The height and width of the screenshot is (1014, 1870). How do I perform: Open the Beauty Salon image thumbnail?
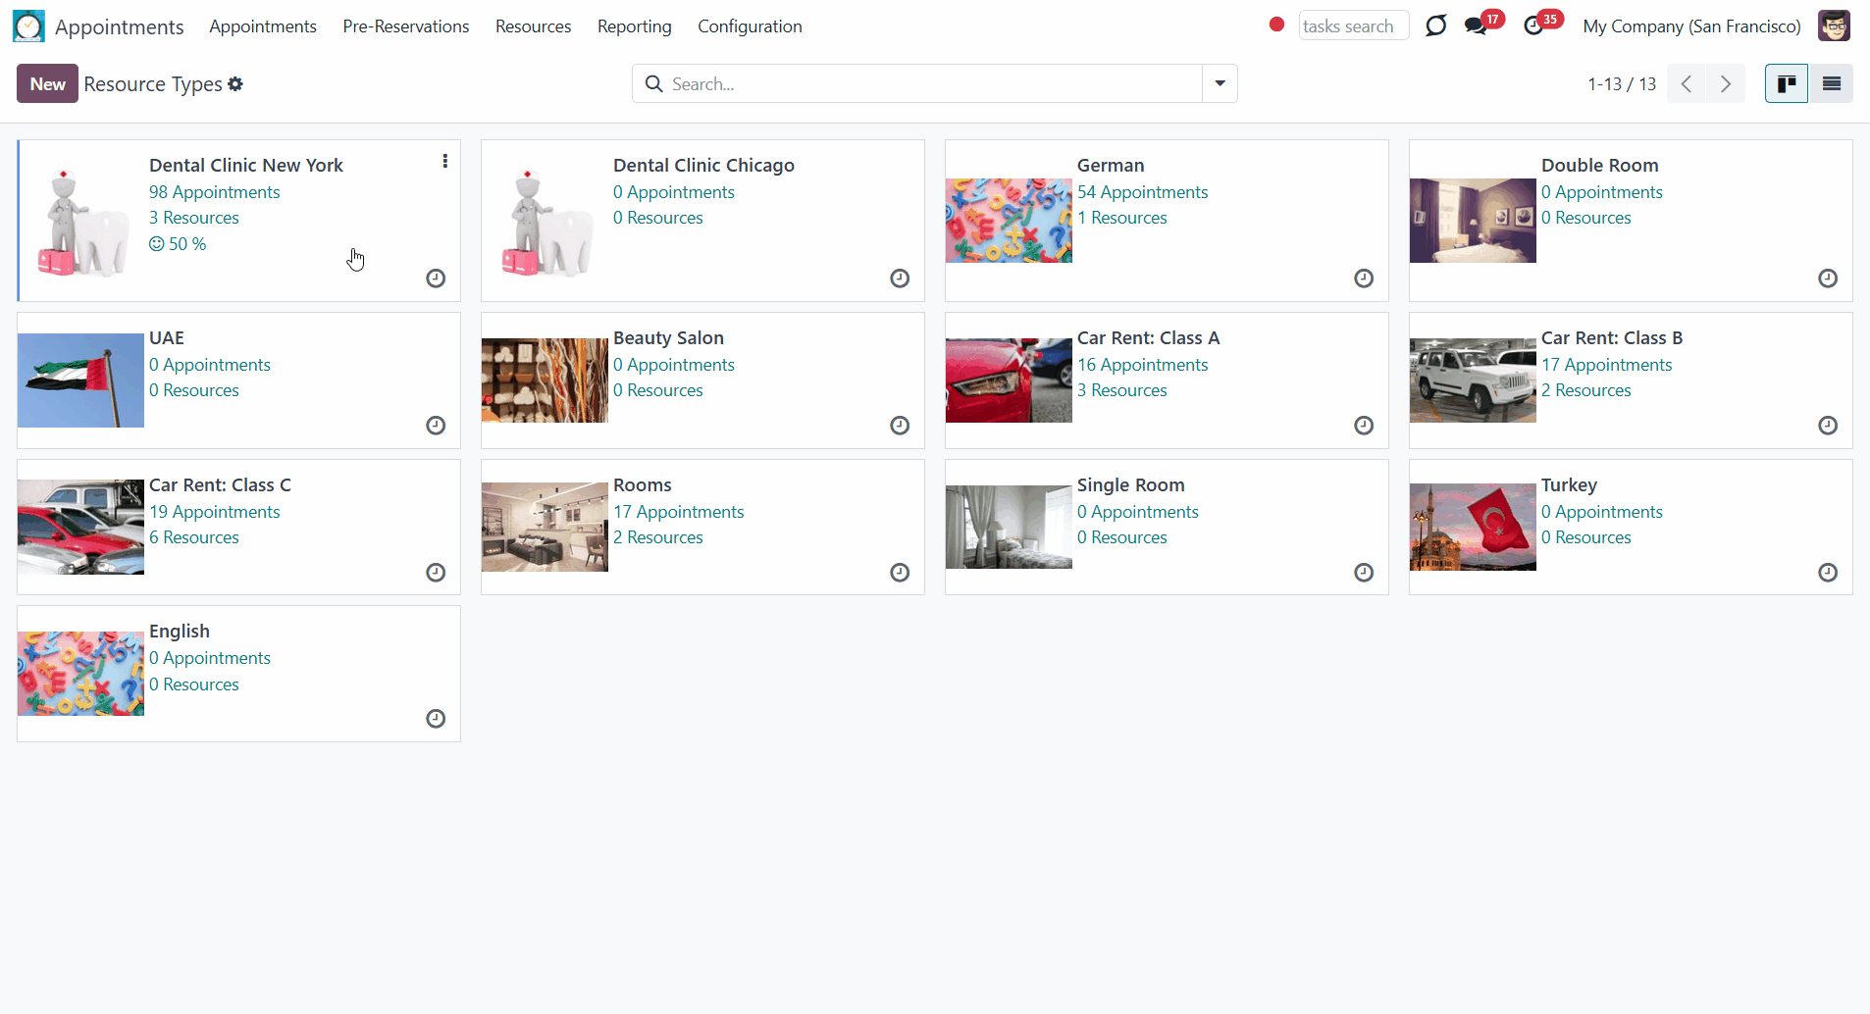(545, 380)
